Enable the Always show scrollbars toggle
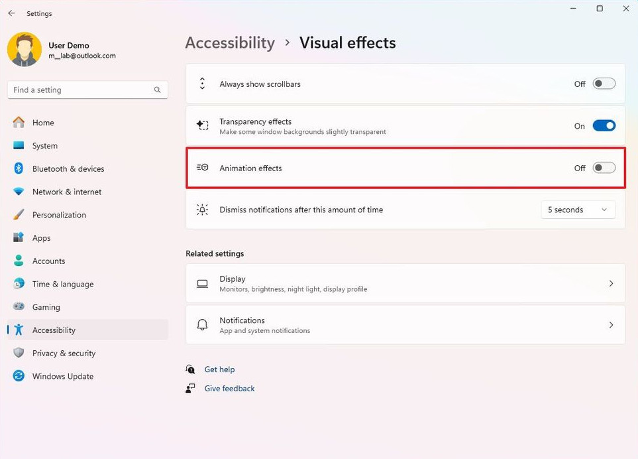The height and width of the screenshot is (459, 638). (x=604, y=84)
